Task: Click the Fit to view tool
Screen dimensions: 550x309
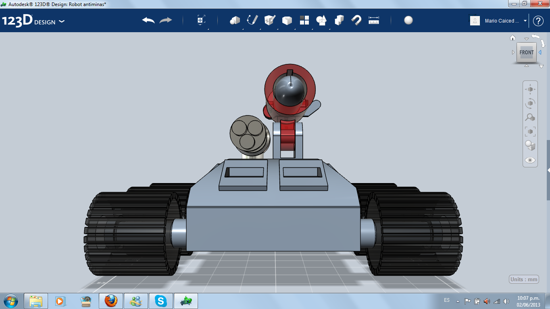Action: click(x=530, y=131)
